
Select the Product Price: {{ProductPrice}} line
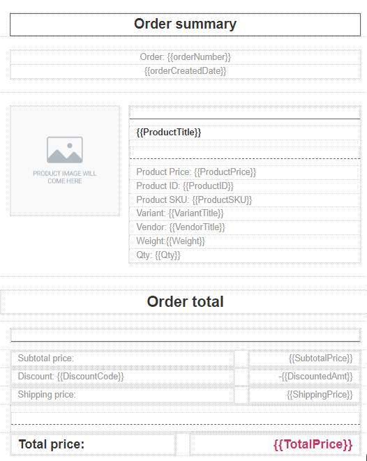click(x=245, y=172)
